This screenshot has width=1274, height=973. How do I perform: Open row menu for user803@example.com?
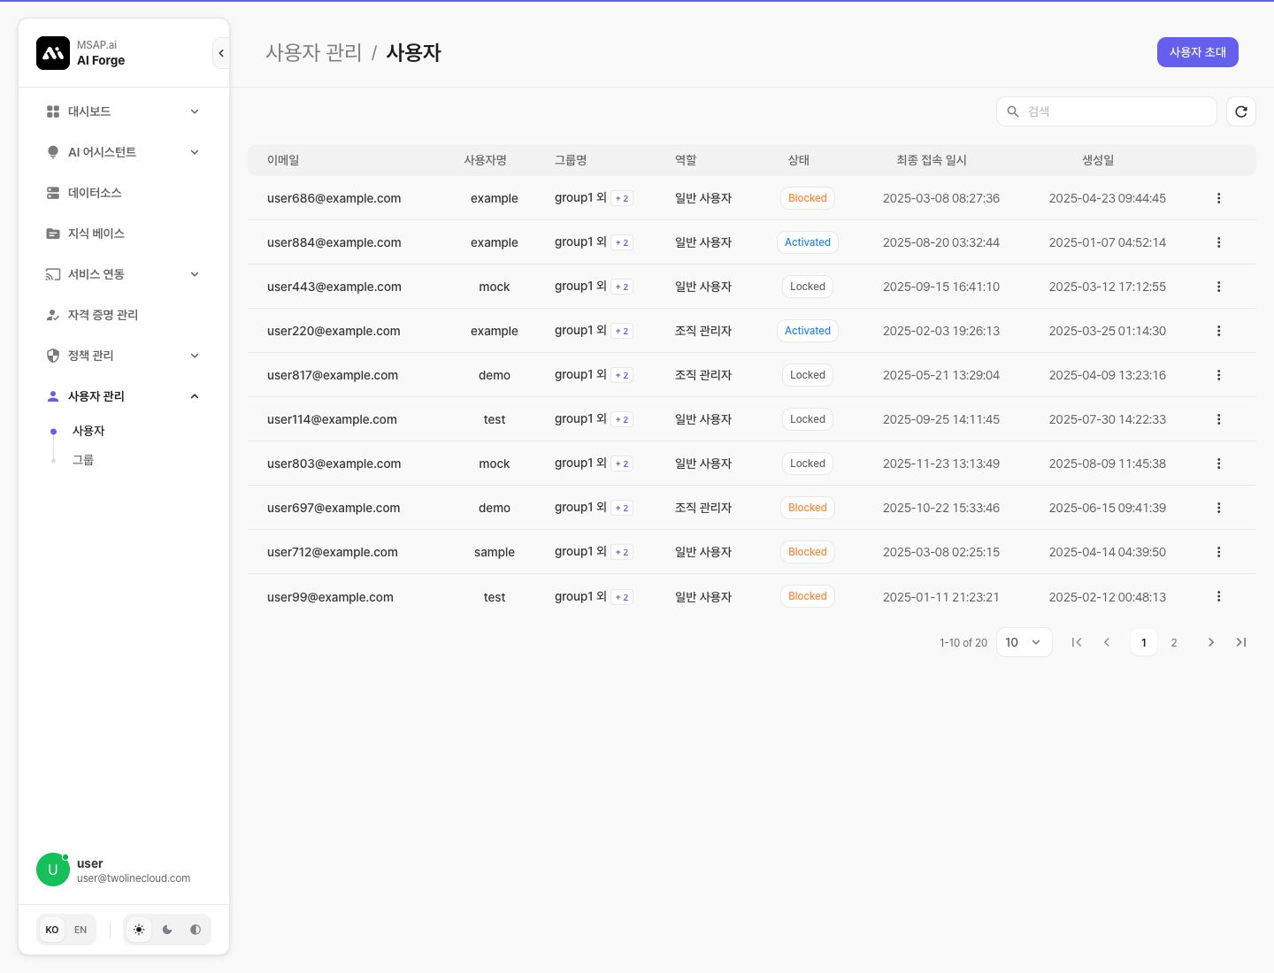coord(1218,464)
